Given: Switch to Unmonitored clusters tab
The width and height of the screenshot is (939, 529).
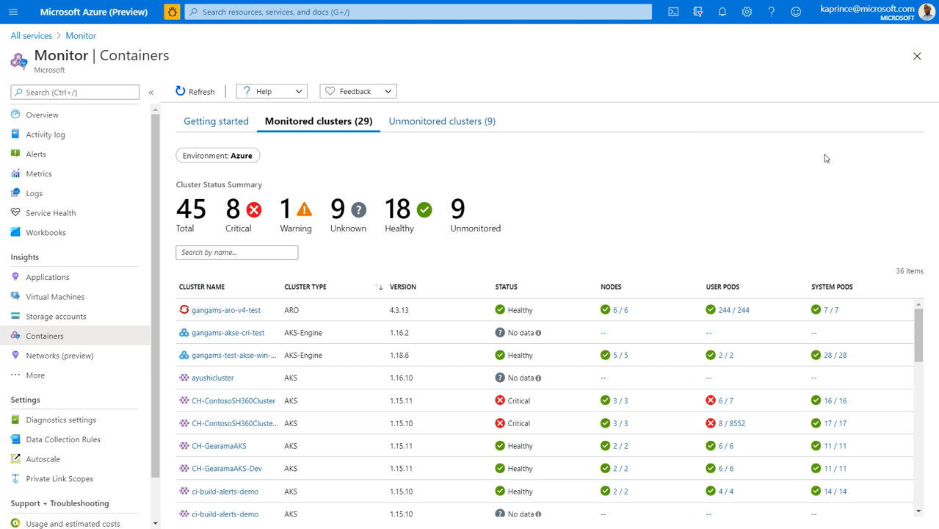Looking at the screenshot, I should 442,121.
